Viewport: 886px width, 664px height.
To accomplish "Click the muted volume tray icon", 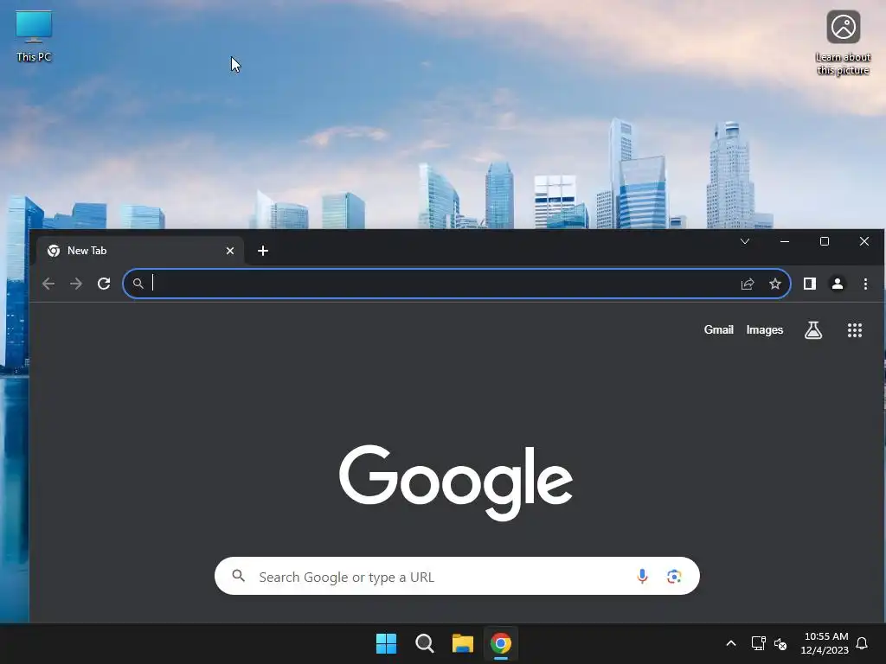I will click(780, 643).
